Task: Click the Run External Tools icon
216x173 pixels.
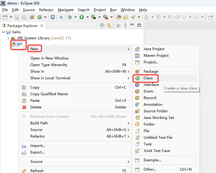Action: coord(106,17)
